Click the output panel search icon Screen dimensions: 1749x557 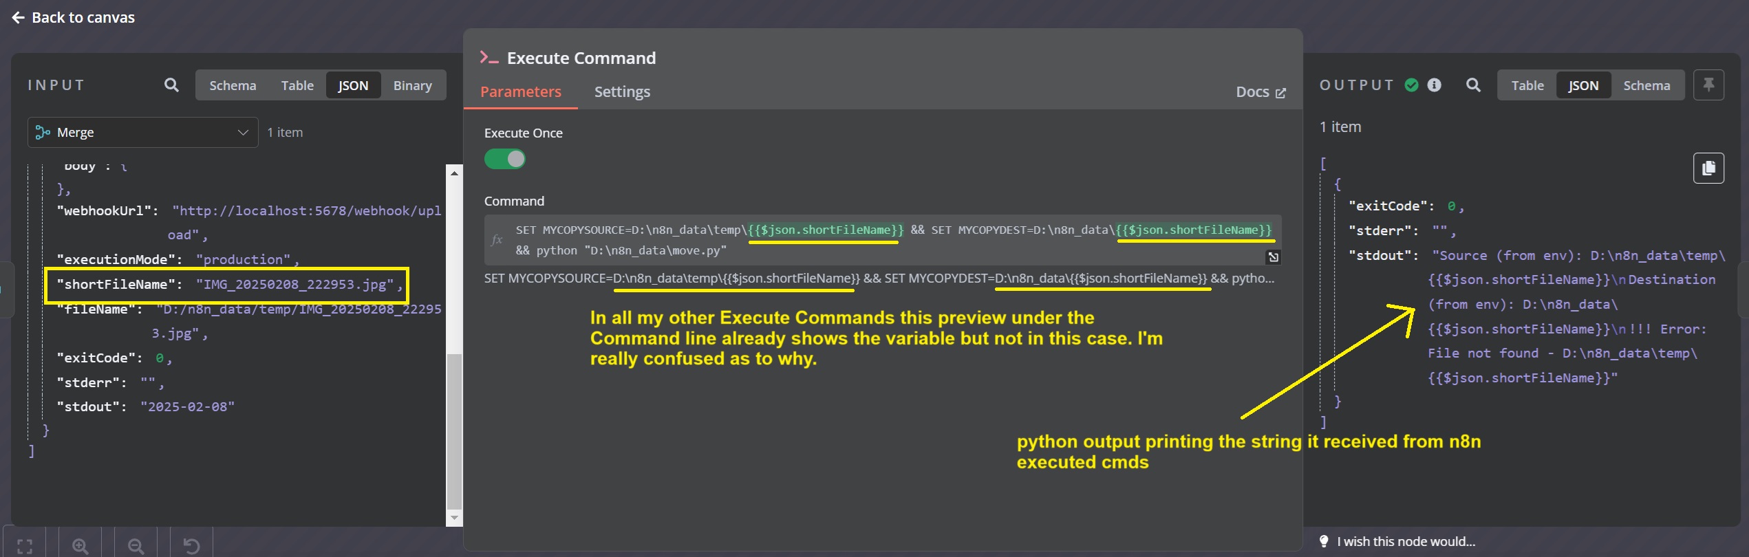(x=1473, y=85)
